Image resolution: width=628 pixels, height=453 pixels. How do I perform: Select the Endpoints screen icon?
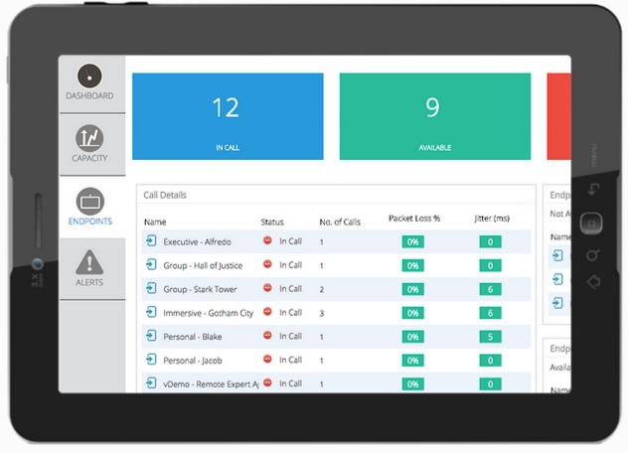90,201
